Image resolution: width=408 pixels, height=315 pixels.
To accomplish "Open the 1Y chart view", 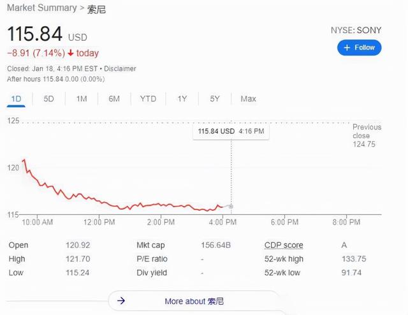I will (182, 99).
